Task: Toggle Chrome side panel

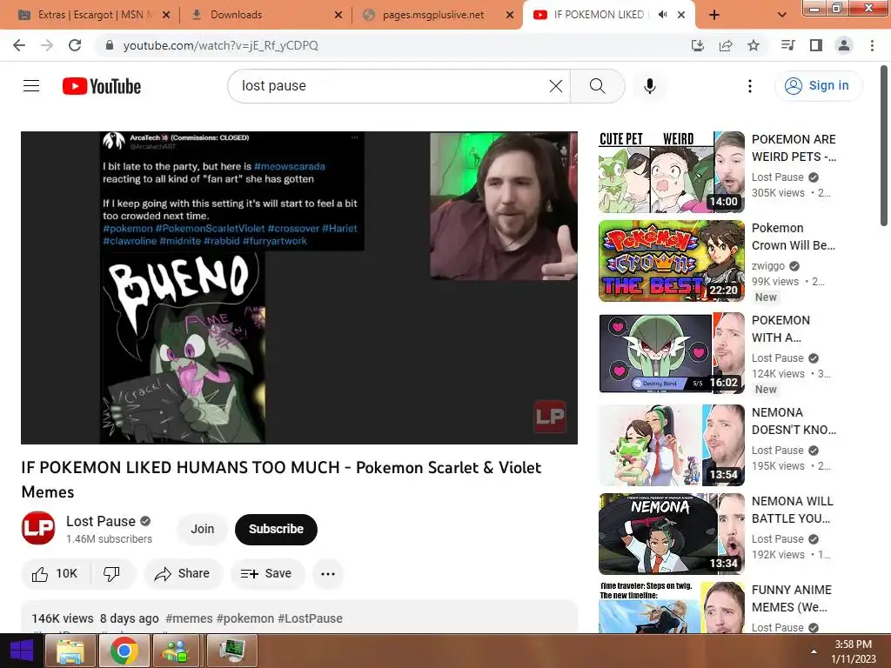Action: 816,45
